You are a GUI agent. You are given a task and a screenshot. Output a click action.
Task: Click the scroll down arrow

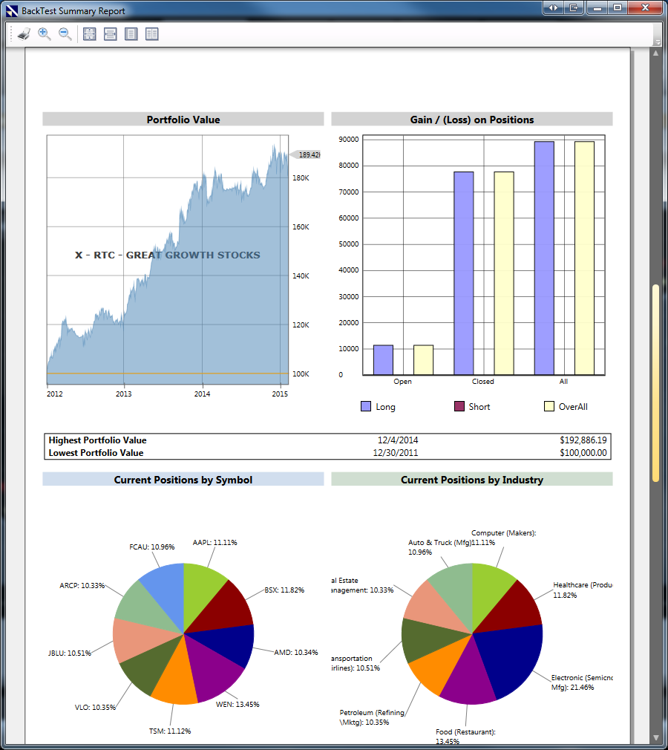656,738
